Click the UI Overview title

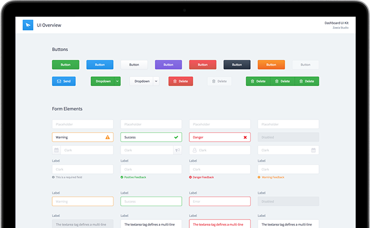pyautogui.click(x=49, y=25)
